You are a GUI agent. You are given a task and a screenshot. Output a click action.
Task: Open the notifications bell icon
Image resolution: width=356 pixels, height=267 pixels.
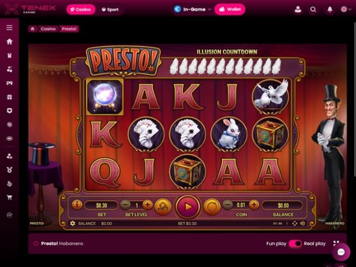click(330, 9)
